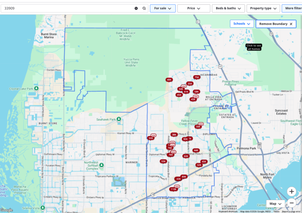Viewport: 302px width, 213px height.
Task: Clear the 33909 search text
Action: [x=136, y=8]
